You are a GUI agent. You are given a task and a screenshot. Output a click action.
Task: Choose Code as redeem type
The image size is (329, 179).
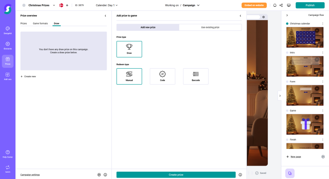click(162, 76)
